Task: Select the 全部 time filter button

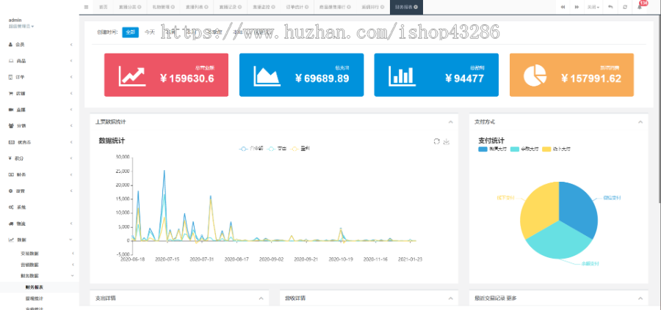Action: point(131,32)
